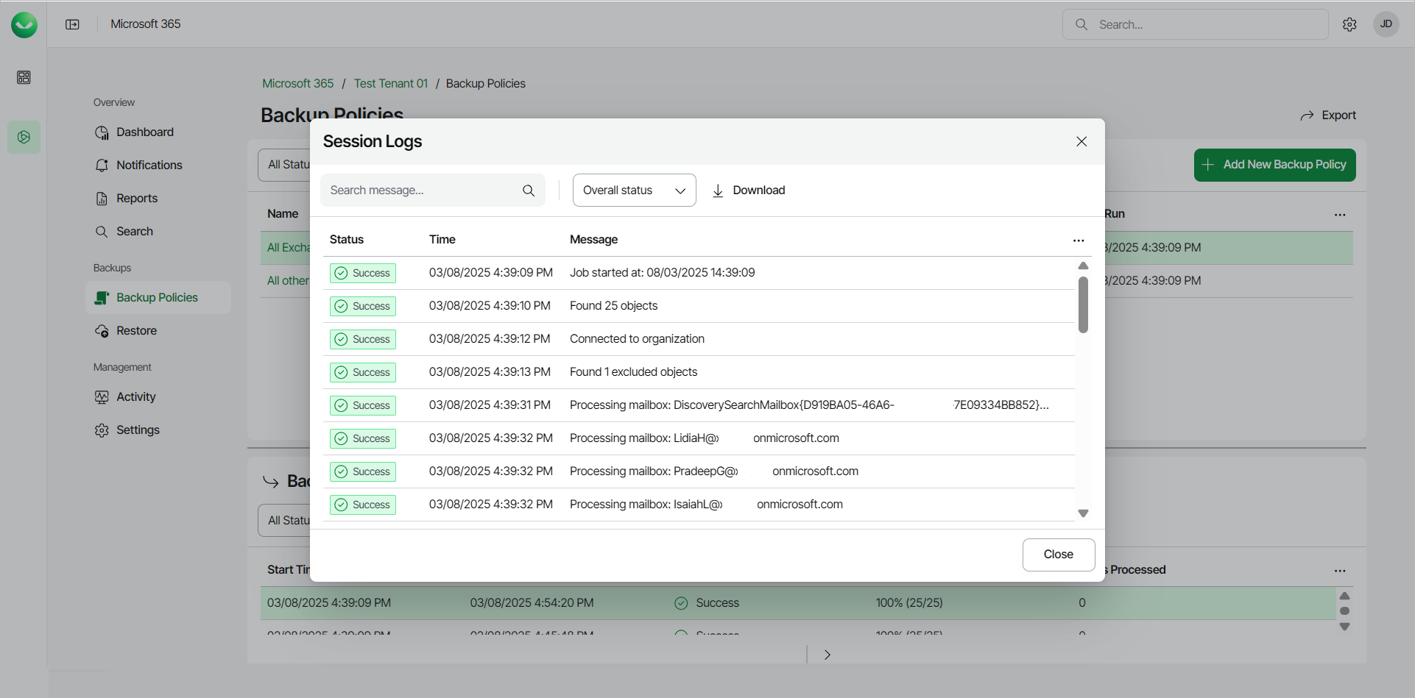
Task: Click the search magnifier icon in Session Logs
Action: [529, 190]
